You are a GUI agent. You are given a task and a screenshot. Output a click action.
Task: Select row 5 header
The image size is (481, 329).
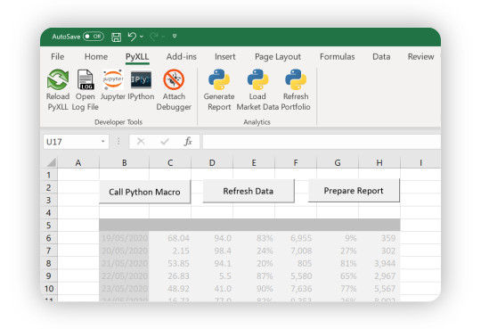[x=49, y=226]
